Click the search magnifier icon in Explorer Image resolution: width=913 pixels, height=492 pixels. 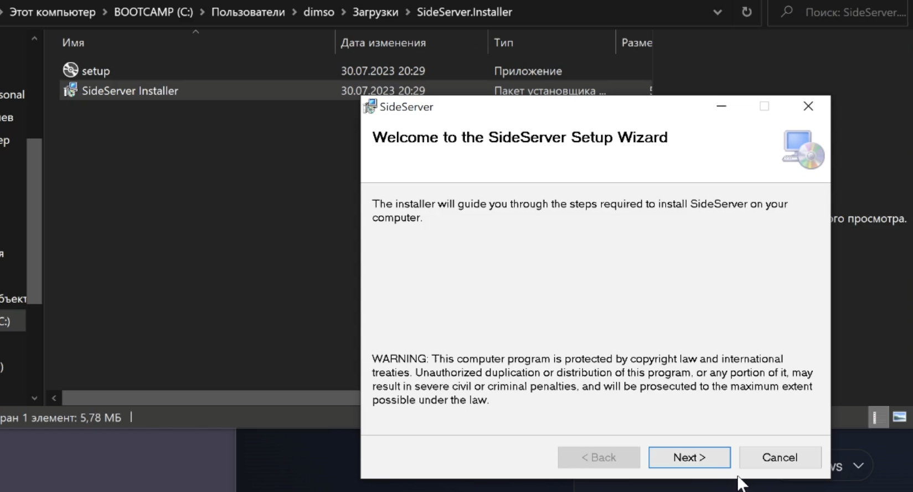(x=787, y=12)
